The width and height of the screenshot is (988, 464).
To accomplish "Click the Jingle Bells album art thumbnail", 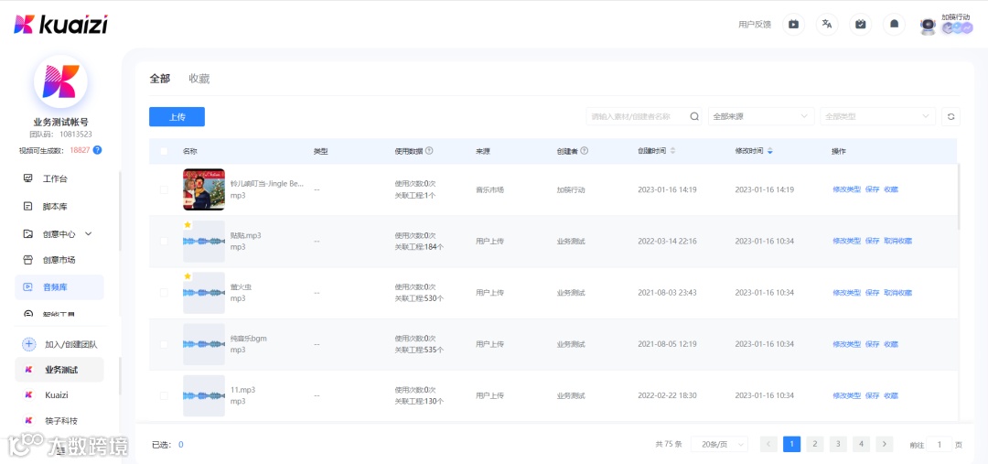I will click(x=204, y=189).
